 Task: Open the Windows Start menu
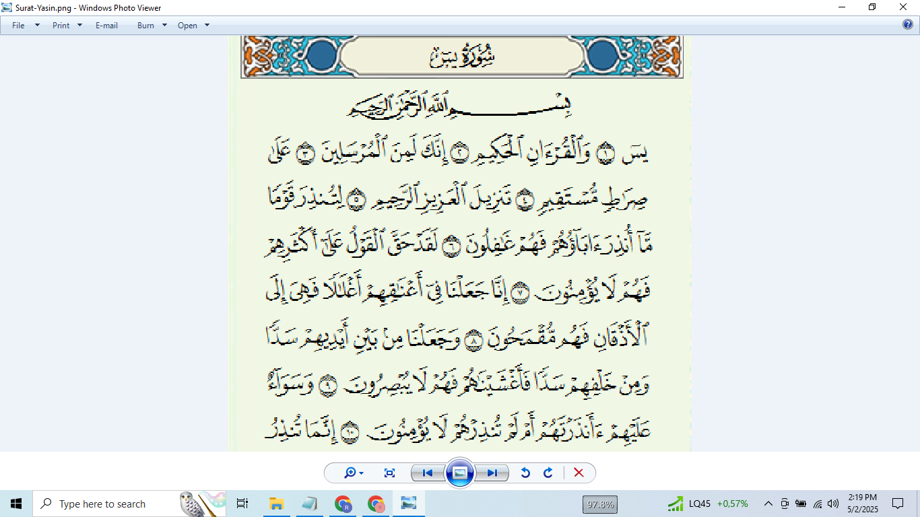(16, 504)
